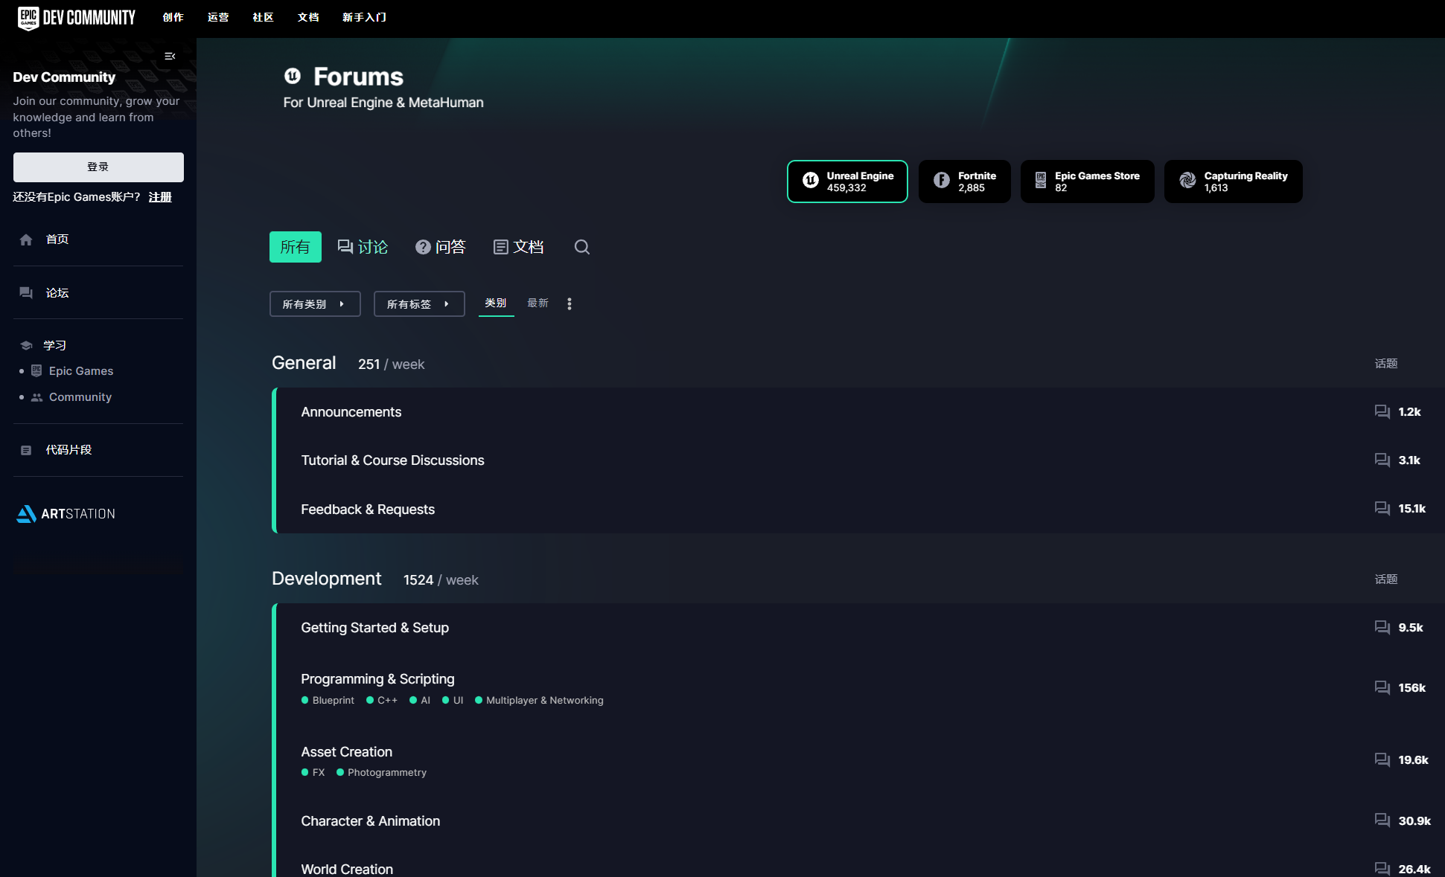The image size is (1445, 877).
Task: Open the 创作 top menu
Action: point(173,17)
